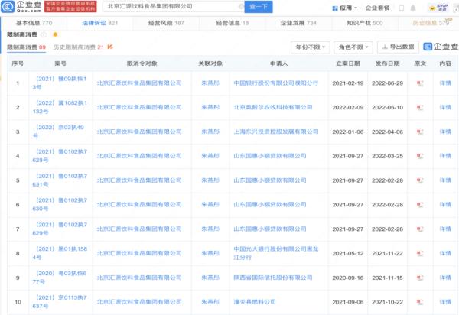Open 详情 details for row 10
This screenshot has height=315, width=459.
tap(445, 301)
